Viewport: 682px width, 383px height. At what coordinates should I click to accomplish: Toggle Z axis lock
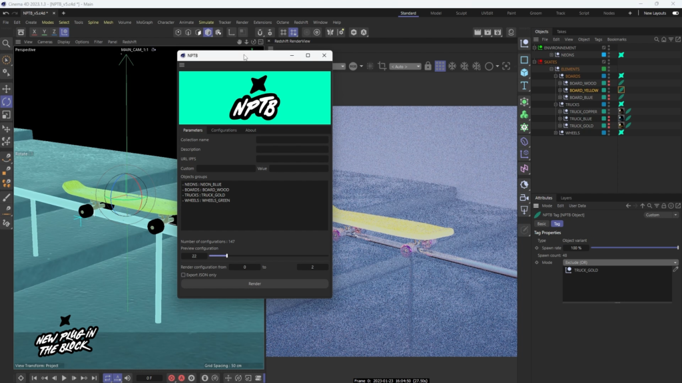coord(54,32)
